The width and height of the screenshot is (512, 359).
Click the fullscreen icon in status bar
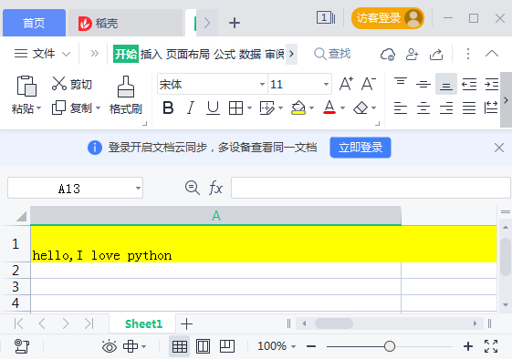[491, 346]
